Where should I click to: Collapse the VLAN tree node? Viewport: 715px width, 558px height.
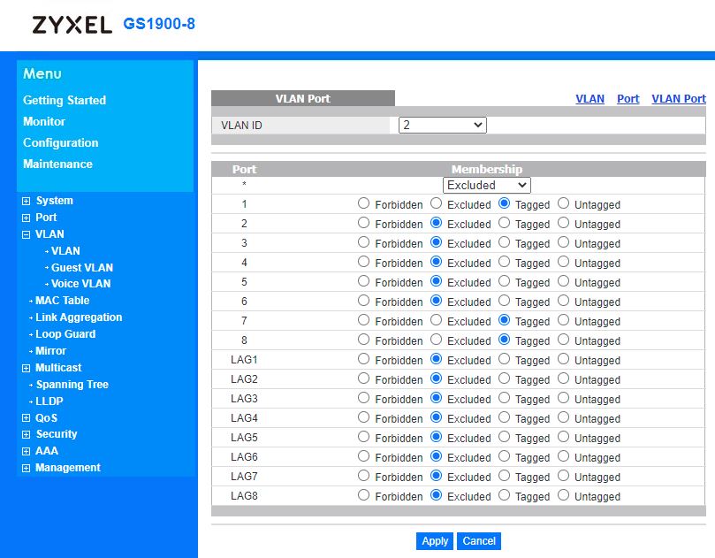27,235
